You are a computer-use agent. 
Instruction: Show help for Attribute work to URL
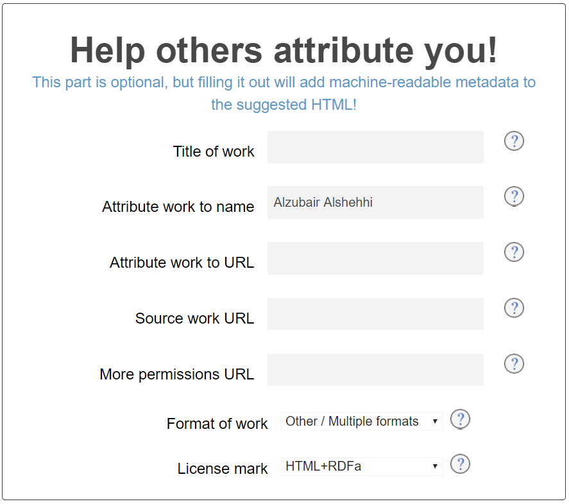[x=514, y=252]
